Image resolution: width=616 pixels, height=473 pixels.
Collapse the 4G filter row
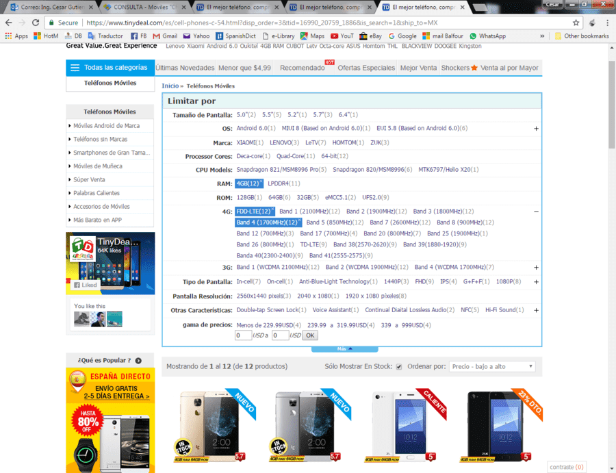536,212
